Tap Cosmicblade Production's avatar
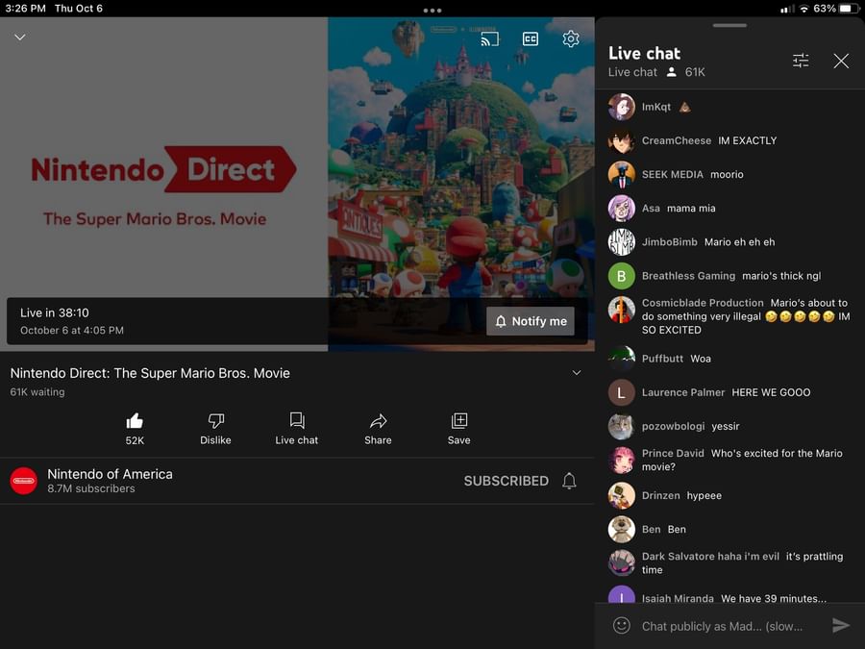The width and height of the screenshot is (865, 649). coord(622,309)
